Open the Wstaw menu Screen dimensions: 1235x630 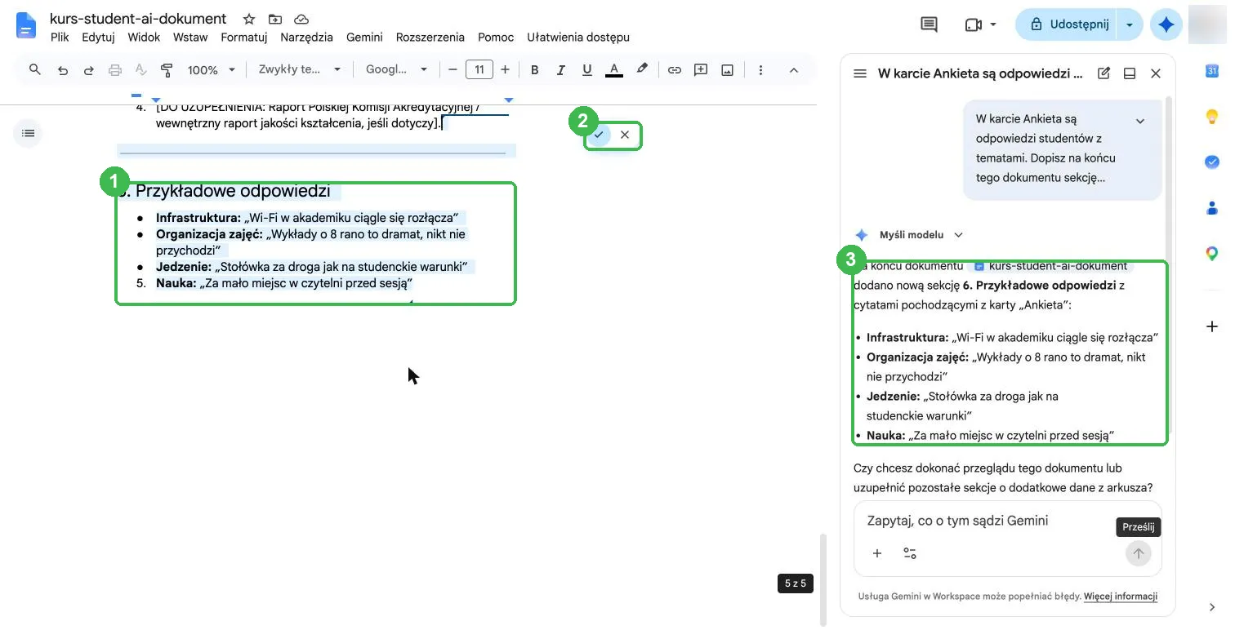pyautogui.click(x=190, y=37)
